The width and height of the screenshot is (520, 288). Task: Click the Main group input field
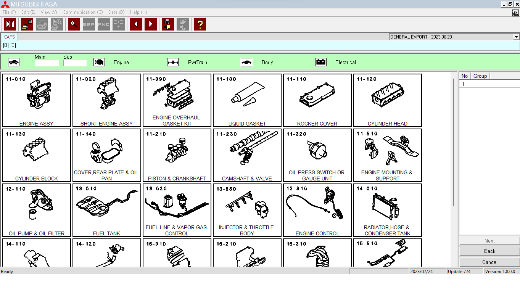(x=47, y=63)
